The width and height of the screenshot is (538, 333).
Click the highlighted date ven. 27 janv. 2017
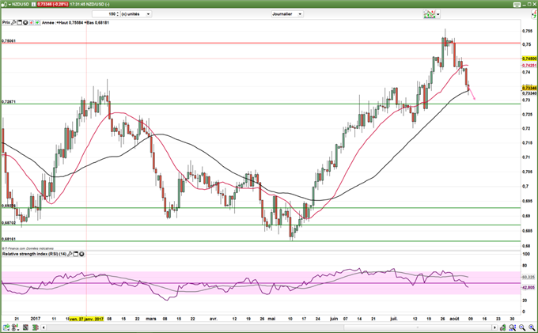coord(86,319)
